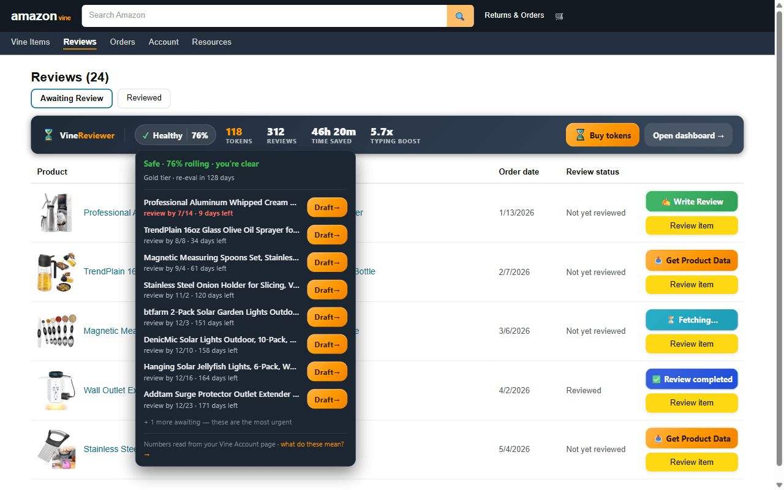
Task: Open the Magnetic Mea... product link
Action: pyautogui.click(x=110, y=331)
